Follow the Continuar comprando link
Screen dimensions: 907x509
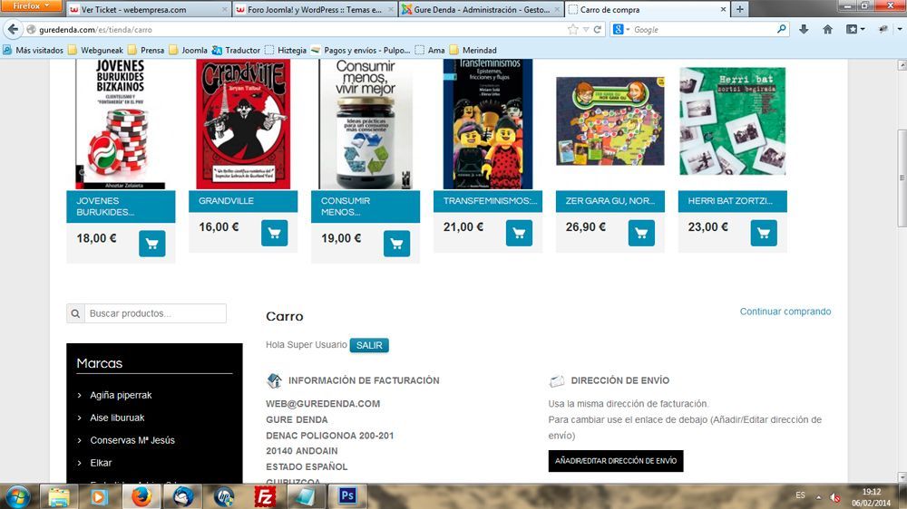coord(785,312)
